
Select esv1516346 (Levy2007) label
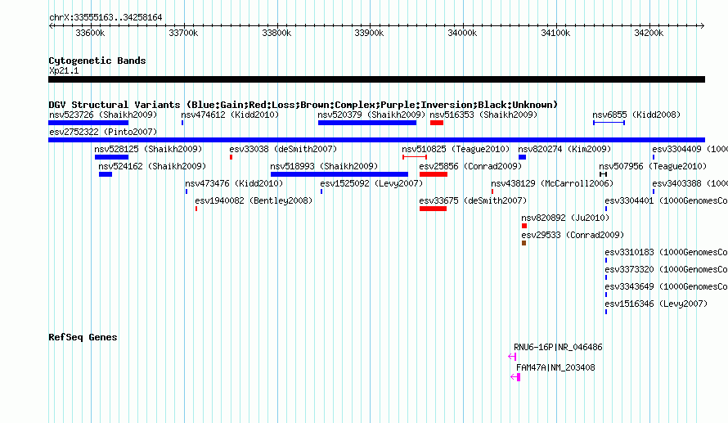tap(656, 304)
